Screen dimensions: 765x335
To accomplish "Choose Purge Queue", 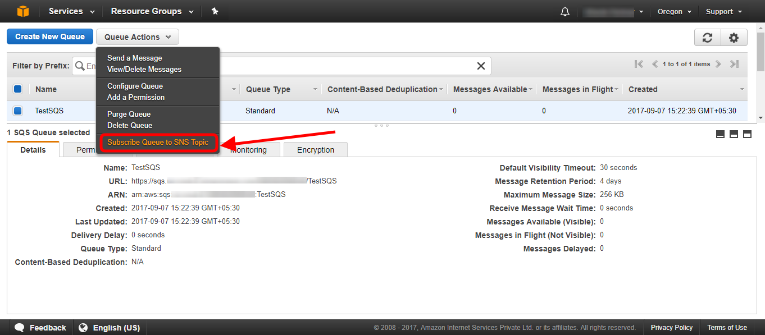I will tap(129, 114).
